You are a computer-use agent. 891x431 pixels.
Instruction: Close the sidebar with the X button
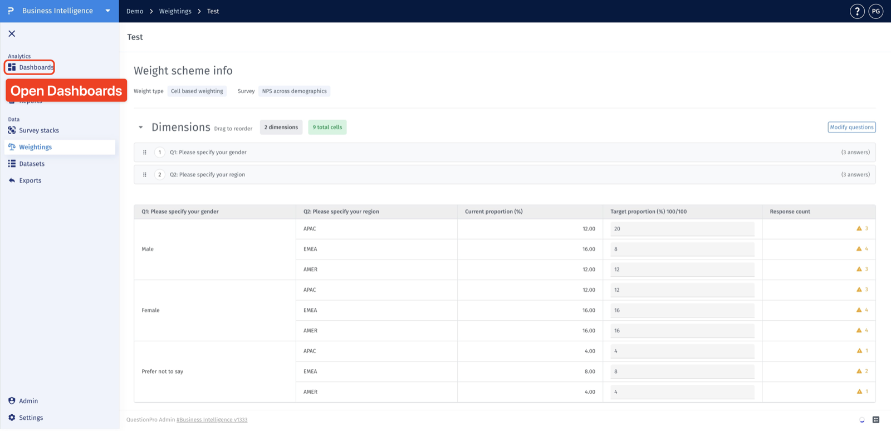(x=12, y=34)
